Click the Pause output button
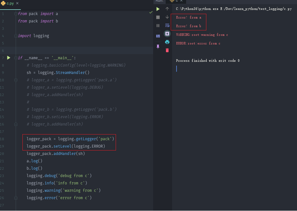This screenshot has height=211, width=297. 158,26
